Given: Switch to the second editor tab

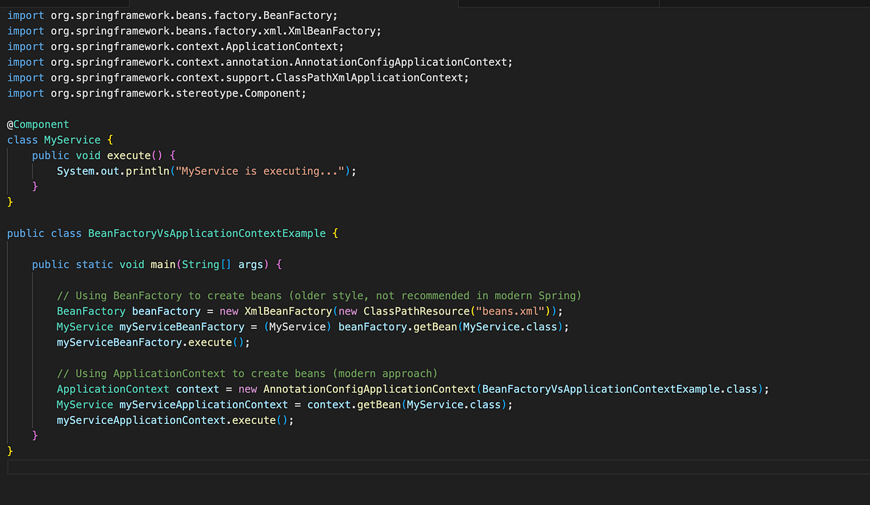Looking at the screenshot, I should tap(558, 4).
